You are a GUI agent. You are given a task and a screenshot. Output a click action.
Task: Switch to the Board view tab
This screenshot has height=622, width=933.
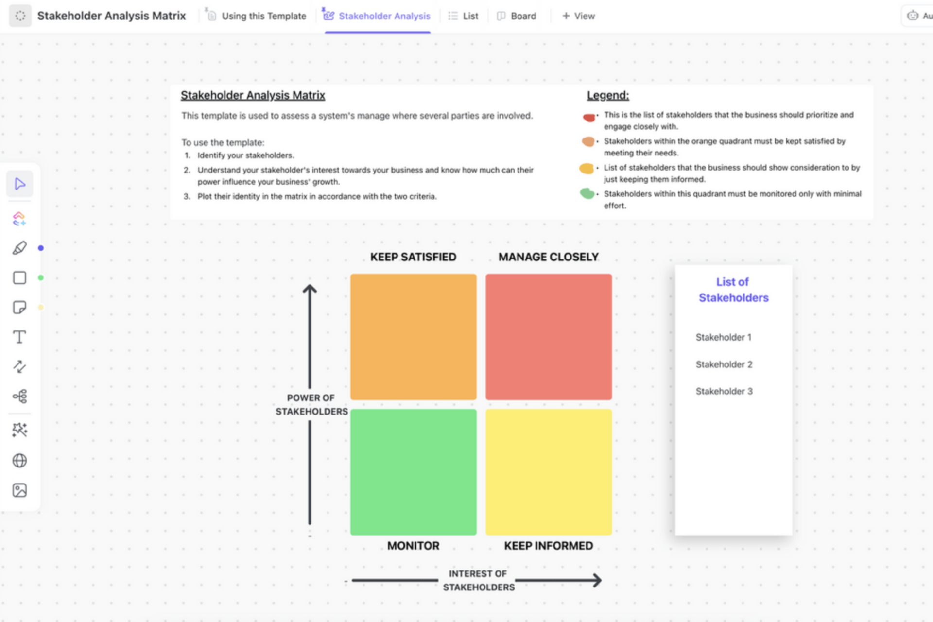[x=519, y=15]
